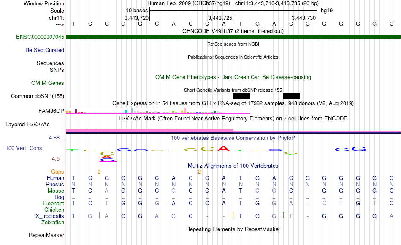The image size is (401, 245).
Task: Open the 100 Vert. Cons label
Action: 24,148
